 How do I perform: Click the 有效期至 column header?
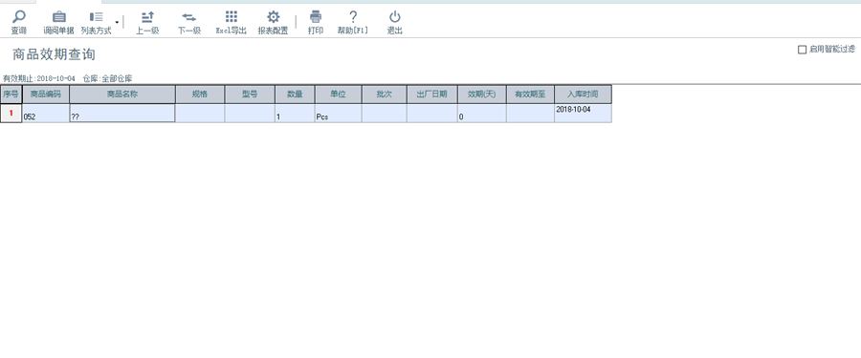[530, 95]
